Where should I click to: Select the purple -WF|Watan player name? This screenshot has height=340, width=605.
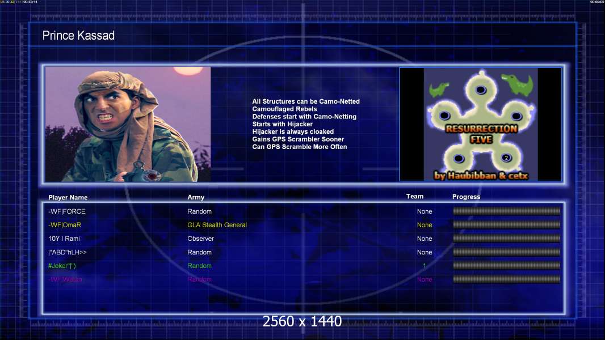pos(65,279)
